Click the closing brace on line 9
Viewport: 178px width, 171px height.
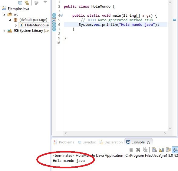pos(65,38)
